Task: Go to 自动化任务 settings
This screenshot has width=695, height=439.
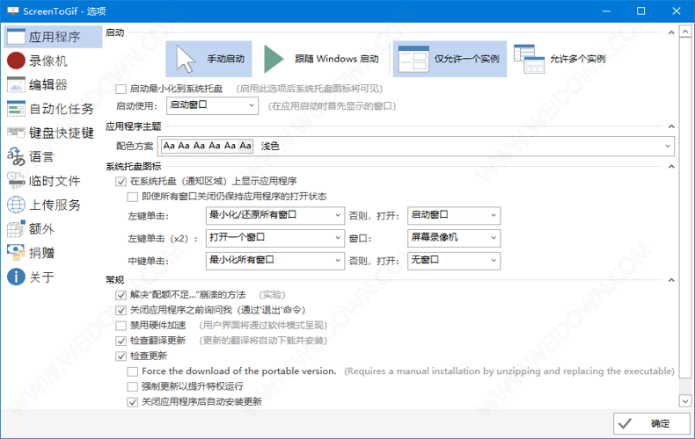Action: (x=53, y=108)
